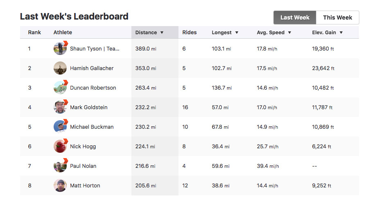Open Nick Hogg name link
This screenshot has height=198, width=379.
[x=83, y=147]
